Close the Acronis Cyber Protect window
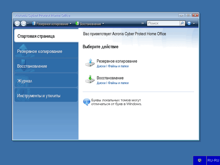This screenshot has width=220, height=165. pos(195,15)
